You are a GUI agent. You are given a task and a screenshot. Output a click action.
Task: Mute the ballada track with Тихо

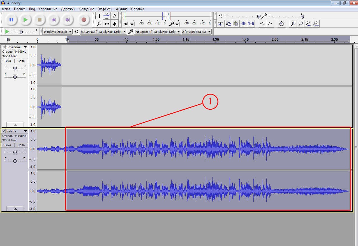pyautogui.click(x=8, y=145)
